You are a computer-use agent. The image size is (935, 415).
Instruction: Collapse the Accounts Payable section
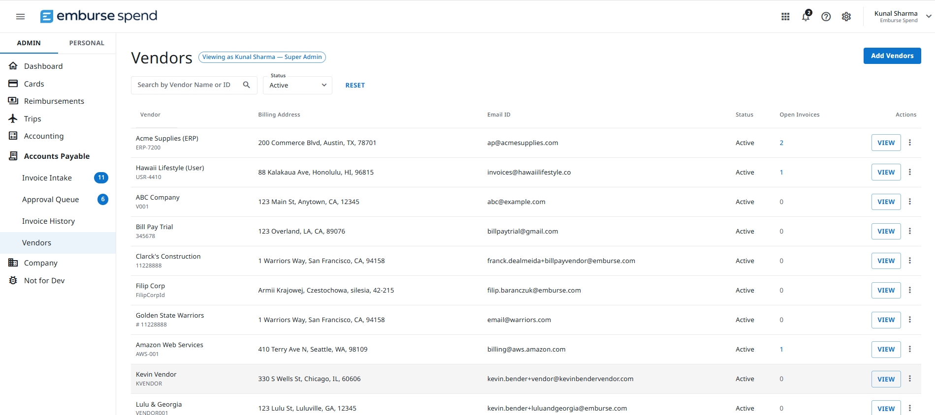(x=58, y=156)
